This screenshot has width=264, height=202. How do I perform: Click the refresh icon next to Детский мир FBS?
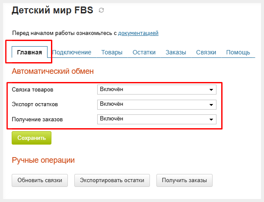click(x=102, y=10)
